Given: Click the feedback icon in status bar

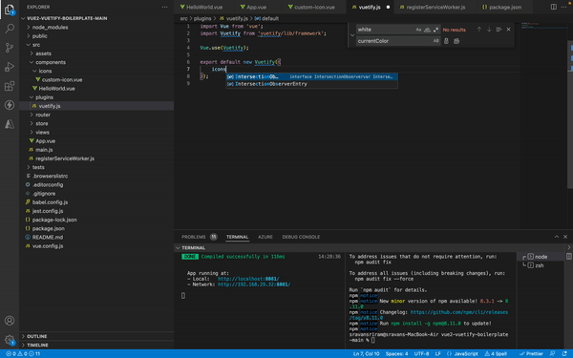Looking at the screenshot, I should [x=552, y=353].
